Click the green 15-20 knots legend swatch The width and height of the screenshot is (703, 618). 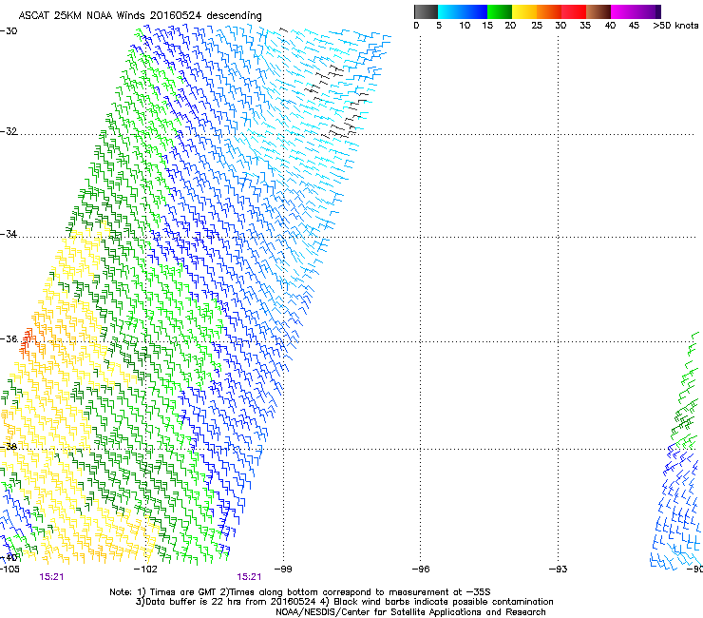pos(500,11)
